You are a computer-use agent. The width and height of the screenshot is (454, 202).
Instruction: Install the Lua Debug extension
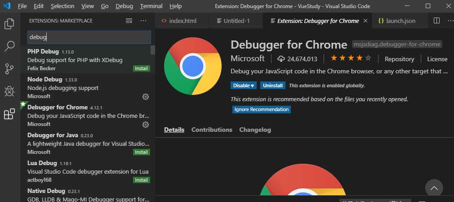(x=142, y=180)
